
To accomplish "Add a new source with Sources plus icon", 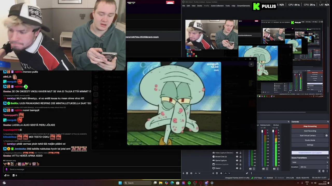I will click(x=213, y=173).
